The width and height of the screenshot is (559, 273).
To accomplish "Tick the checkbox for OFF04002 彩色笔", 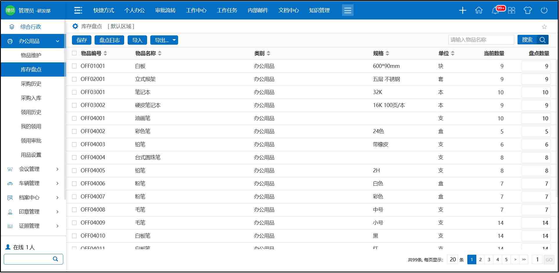I will [x=74, y=131].
